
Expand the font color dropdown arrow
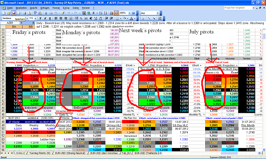click(134, 18)
